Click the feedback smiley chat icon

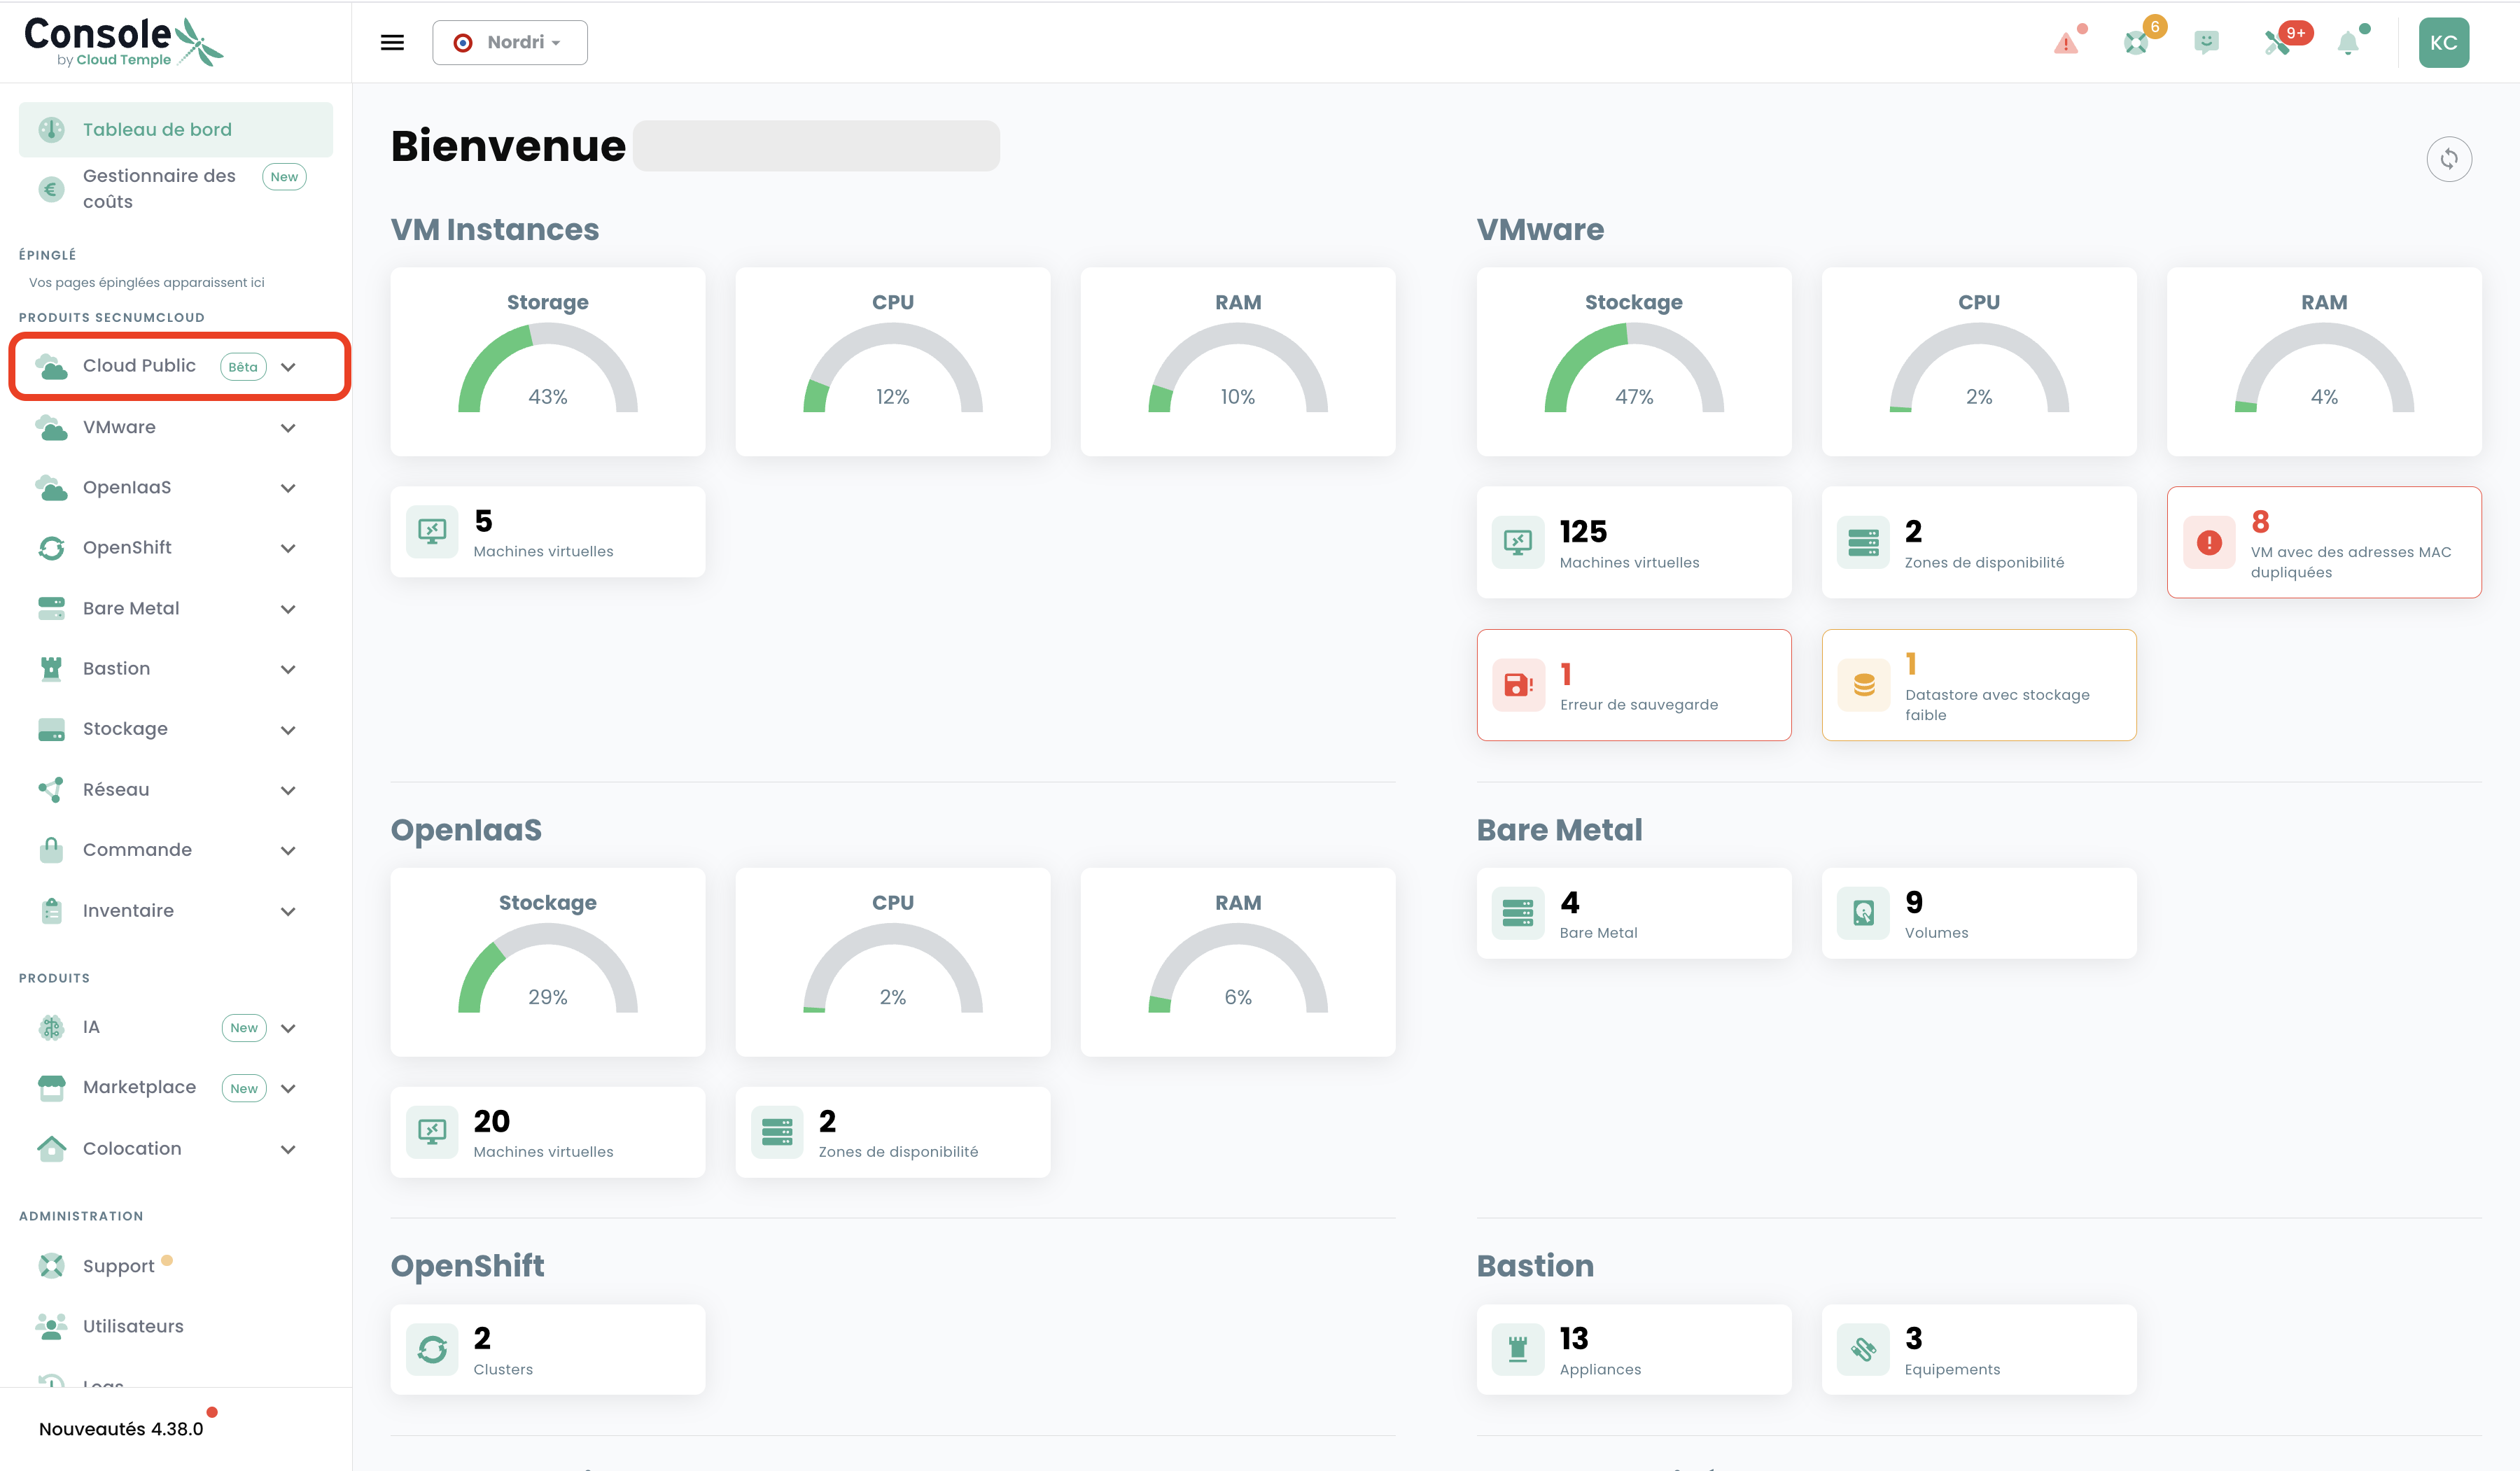[x=2206, y=42]
